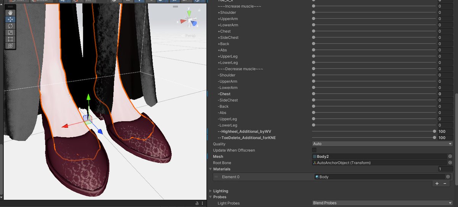
Task: Select the Scale tool
Action: click(x=10, y=32)
